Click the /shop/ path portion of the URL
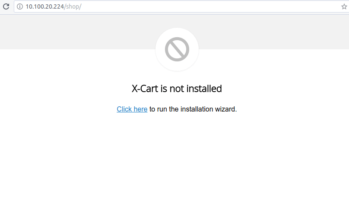The height and width of the screenshot is (198, 349). click(x=73, y=6)
